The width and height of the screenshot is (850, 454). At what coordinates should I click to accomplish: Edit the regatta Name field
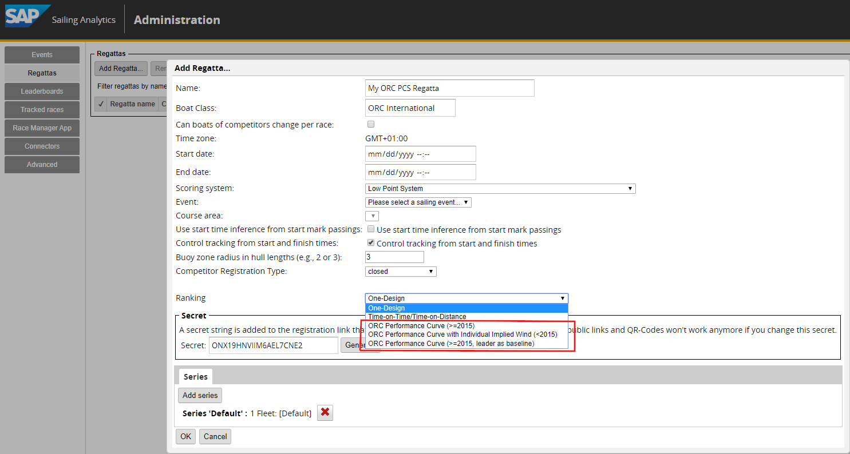point(449,88)
